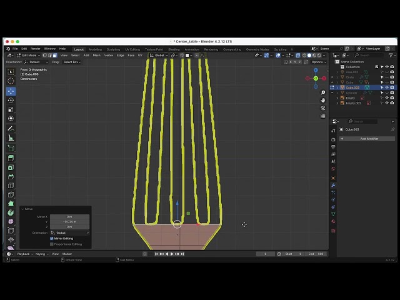The width and height of the screenshot is (400, 300).
Task: Expand Cube.003 in the outliner
Action: click(x=337, y=87)
